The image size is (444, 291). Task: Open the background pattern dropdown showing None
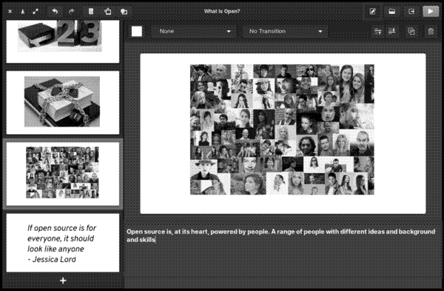(194, 31)
